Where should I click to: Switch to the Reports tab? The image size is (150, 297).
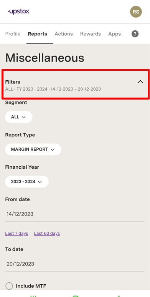coord(38,34)
